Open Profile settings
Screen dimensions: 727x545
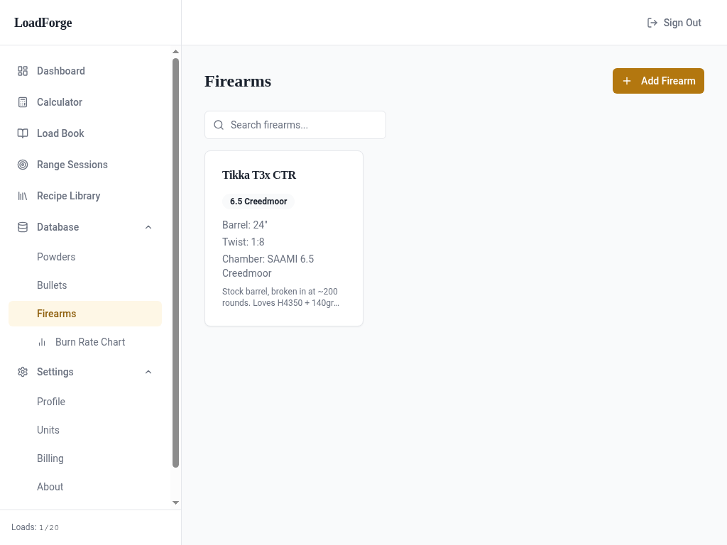coord(85,402)
